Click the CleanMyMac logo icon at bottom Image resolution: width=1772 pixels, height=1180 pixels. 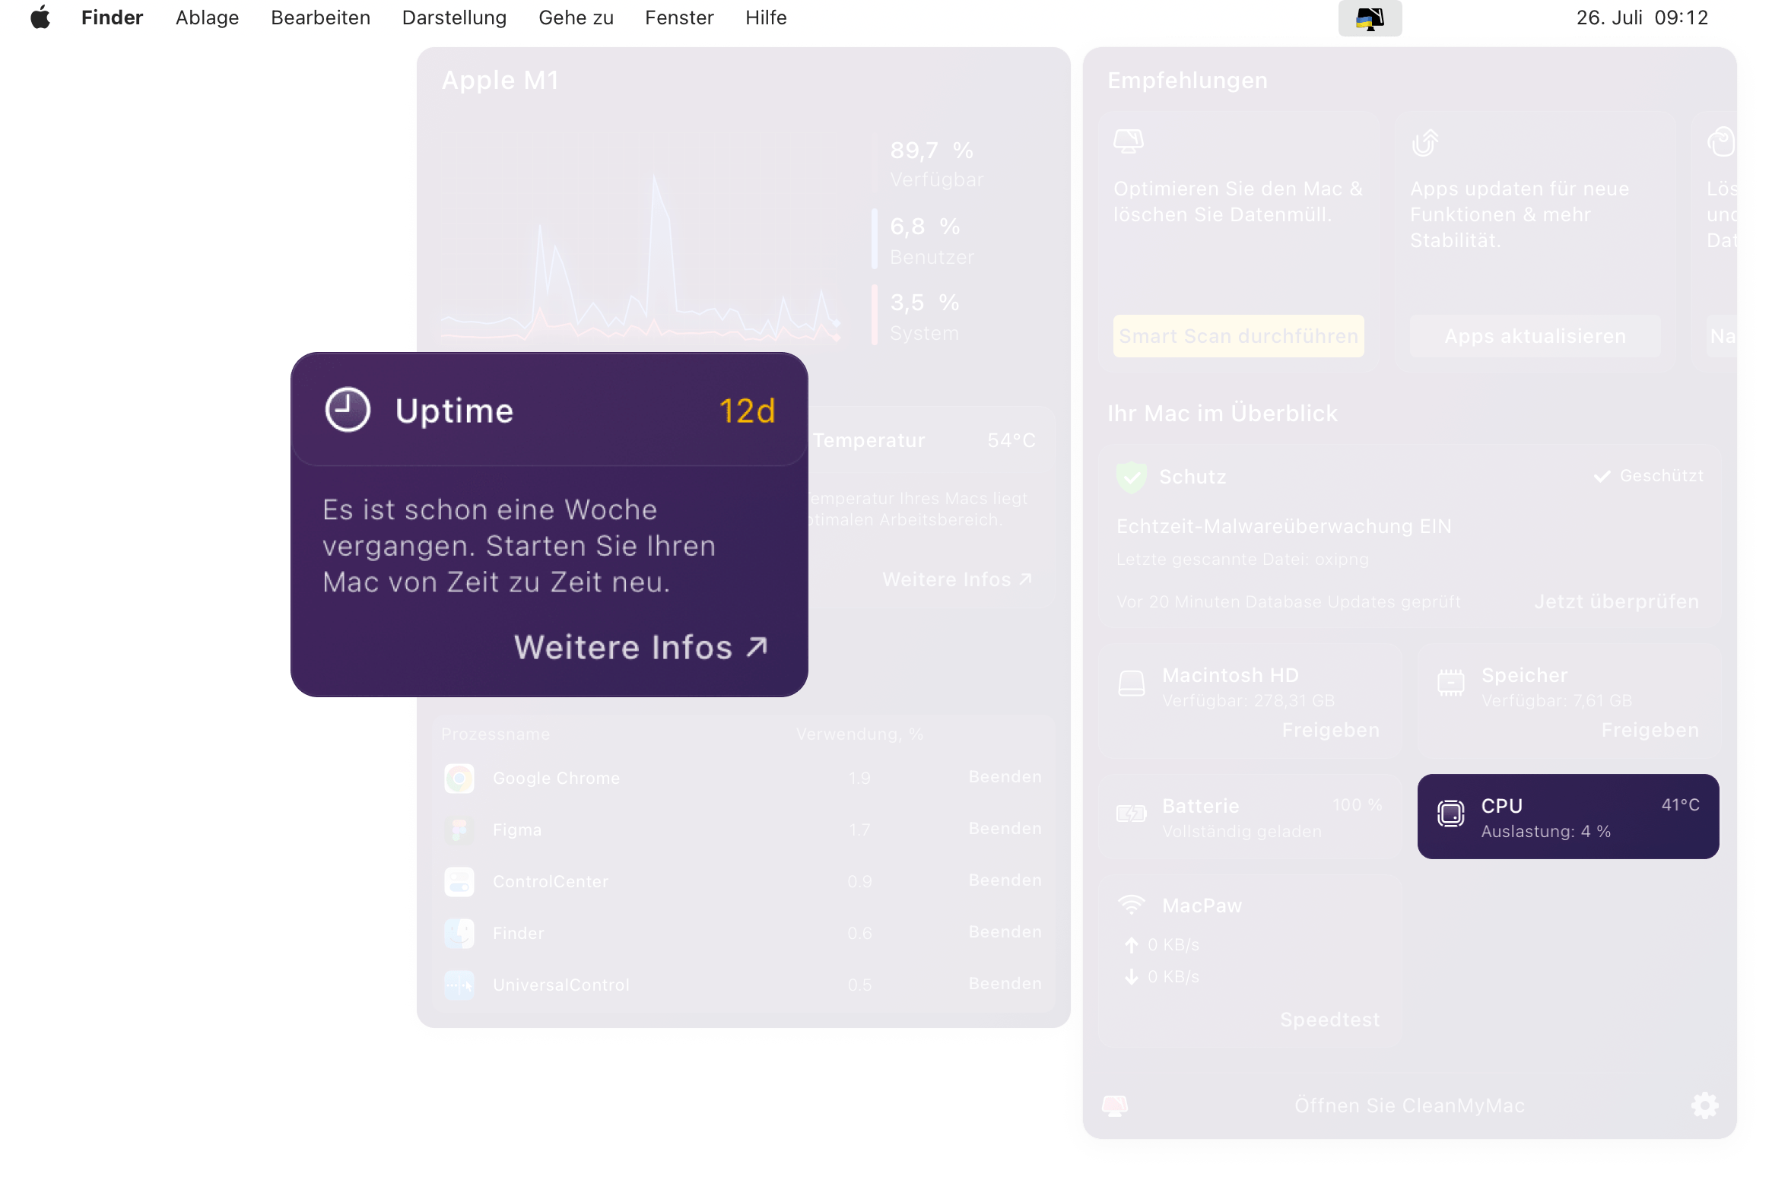(1115, 1105)
